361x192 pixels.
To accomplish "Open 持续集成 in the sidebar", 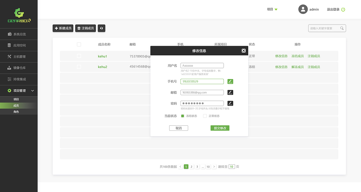I will click(x=19, y=79).
